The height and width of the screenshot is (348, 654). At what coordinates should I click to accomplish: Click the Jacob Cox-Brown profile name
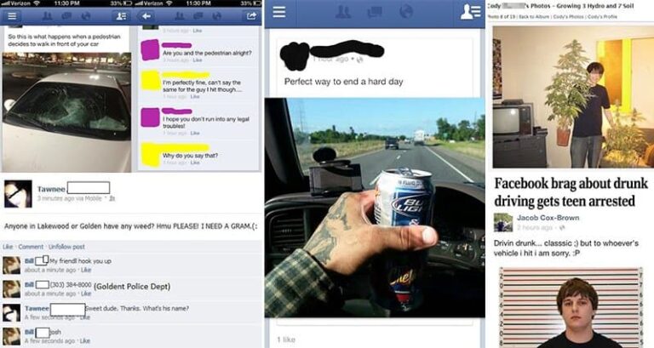coord(548,218)
